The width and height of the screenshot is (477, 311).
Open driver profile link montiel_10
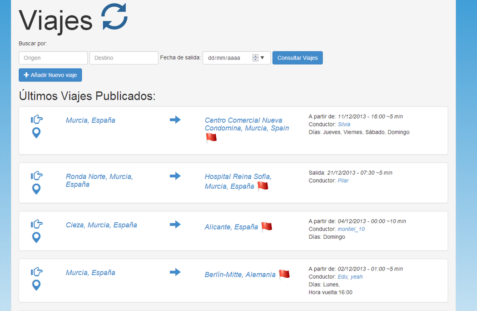351,229
